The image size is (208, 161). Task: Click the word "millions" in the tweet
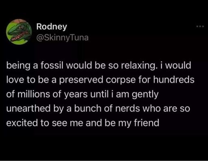(x=34, y=94)
